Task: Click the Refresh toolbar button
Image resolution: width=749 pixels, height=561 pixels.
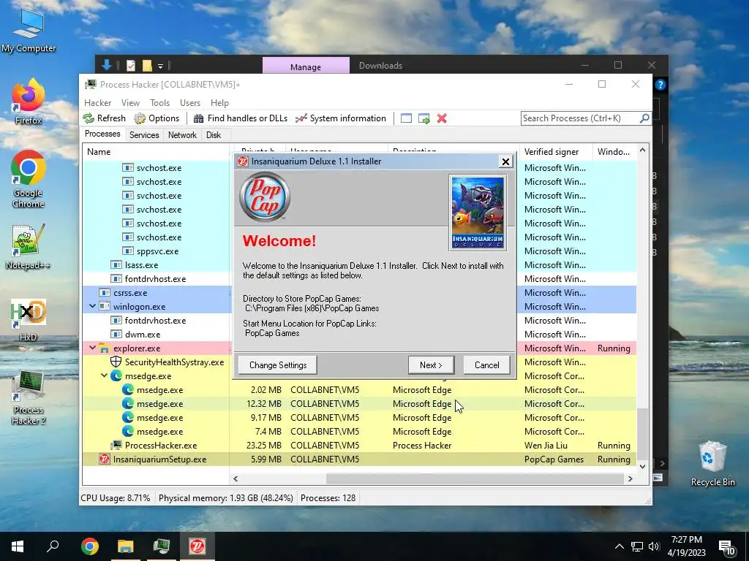Action: coord(104,118)
